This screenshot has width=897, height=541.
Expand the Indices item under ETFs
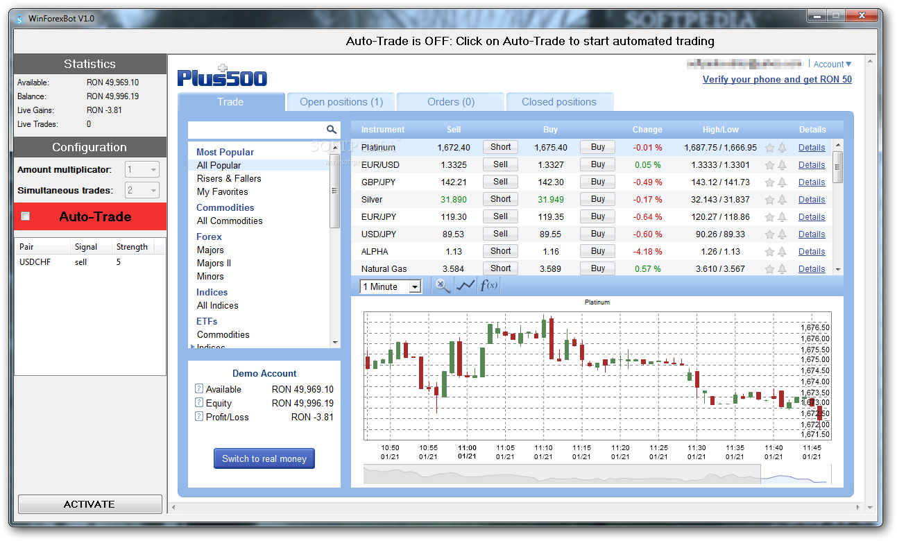pyautogui.click(x=193, y=345)
